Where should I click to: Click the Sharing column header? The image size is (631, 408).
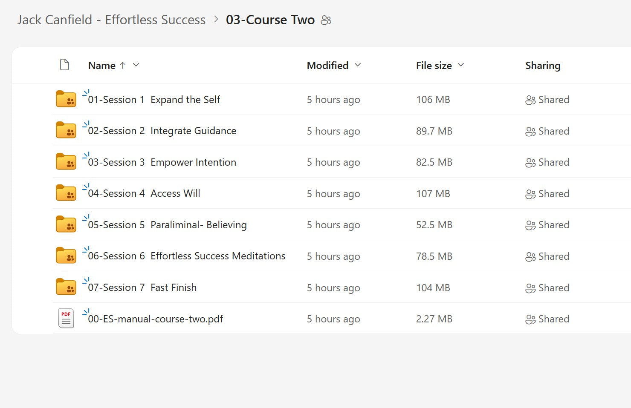(543, 65)
